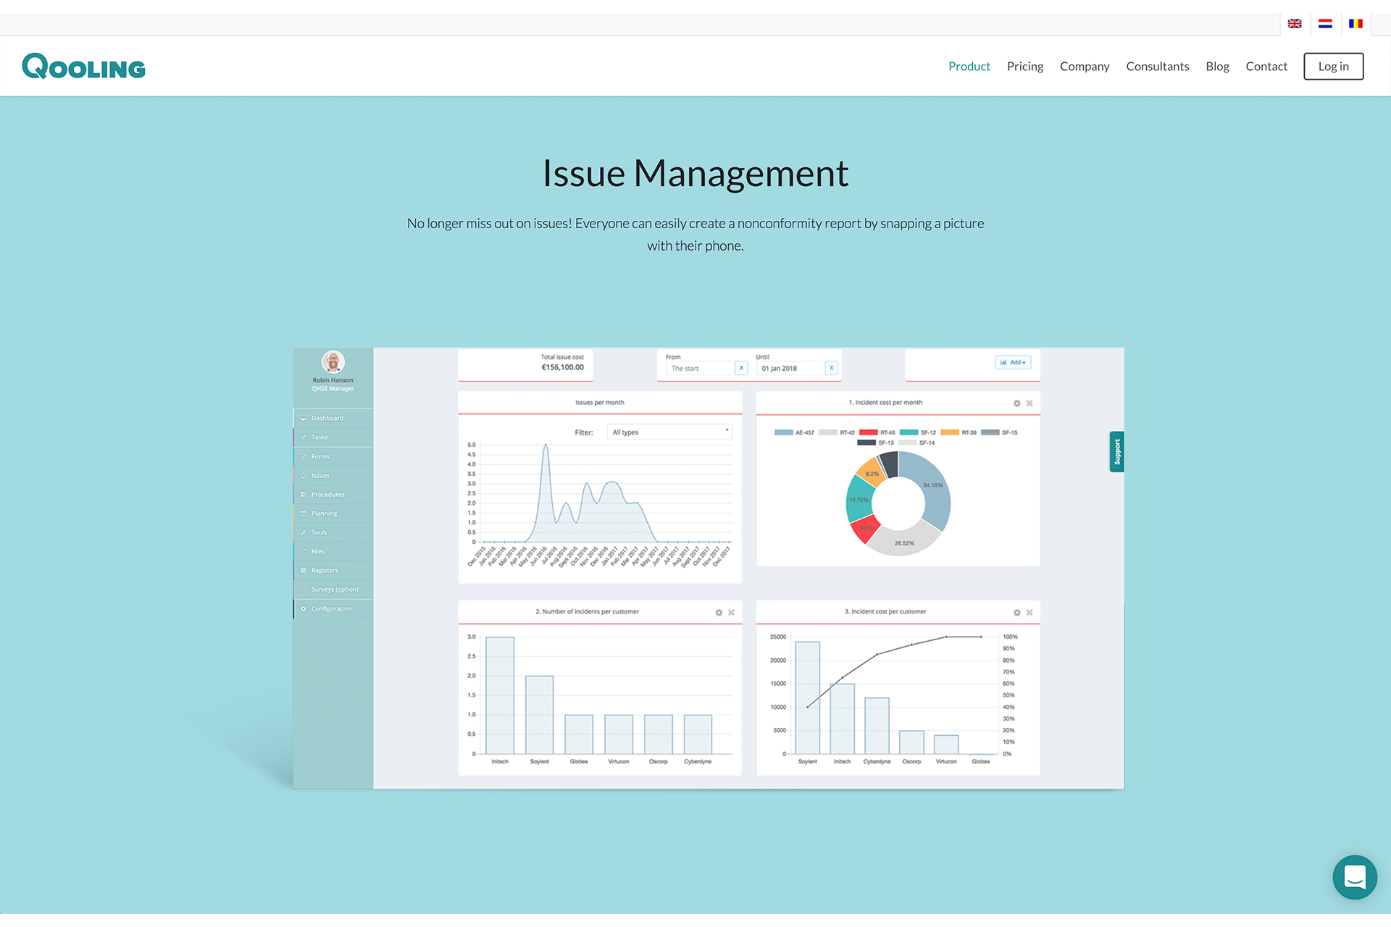The width and height of the screenshot is (1391, 927).
Task: Open the Blog link
Action: tap(1217, 67)
